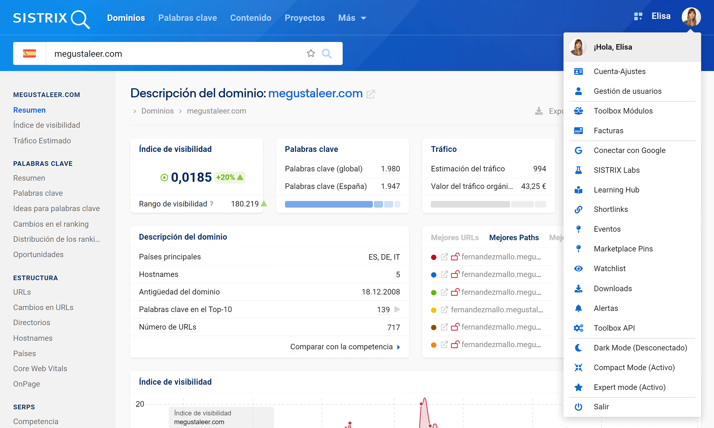Click the blue keyword distribution bar
Viewport: 714px width, 428px height.
[x=329, y=205]
